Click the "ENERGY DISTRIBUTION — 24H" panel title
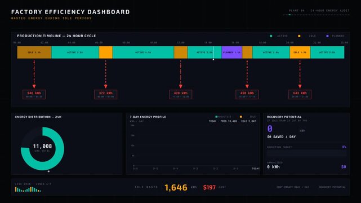Viewport: 361px width, 203px height. [38, 117]
